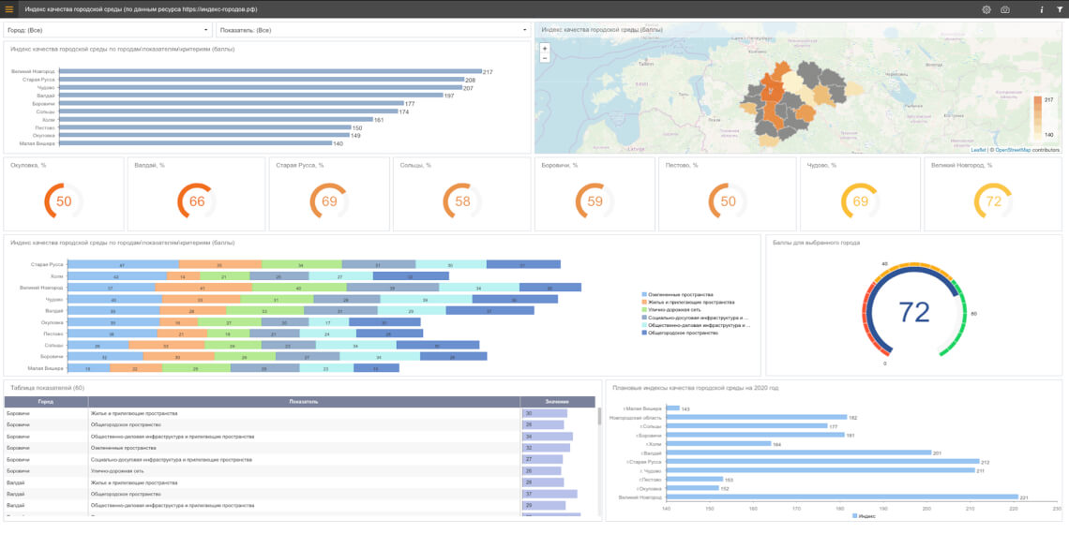Open the hamburger menu in the header
Image resolution: width=1069 pixels, height=534 pixels.
(x=8, y=9)
